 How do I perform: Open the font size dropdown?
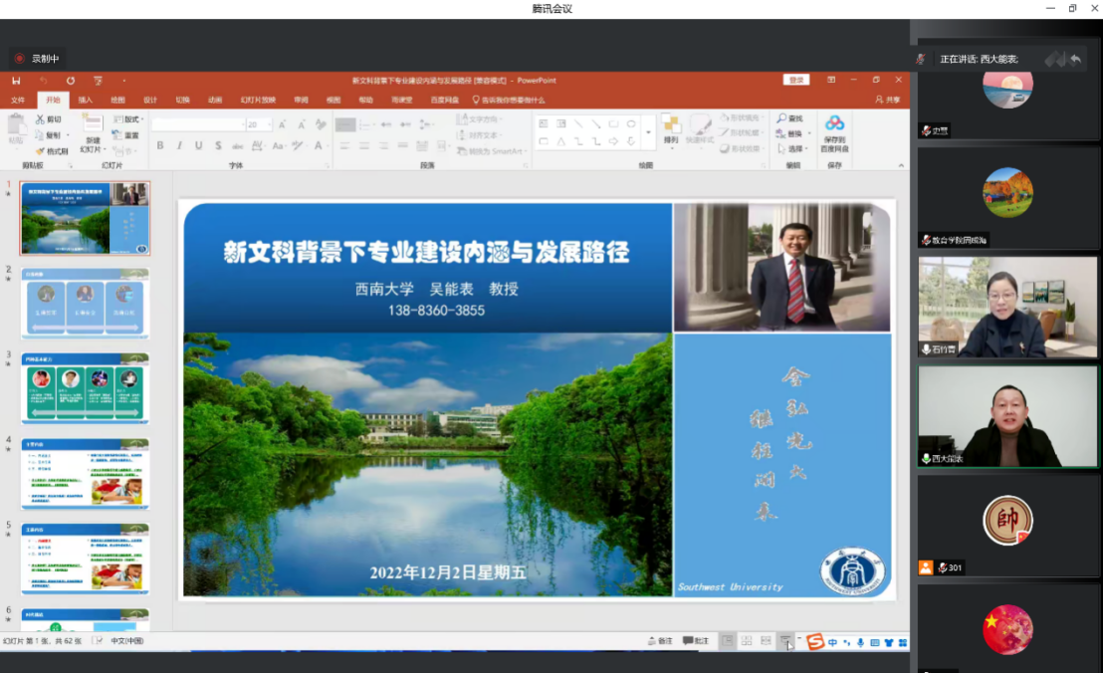coord(269,124)
